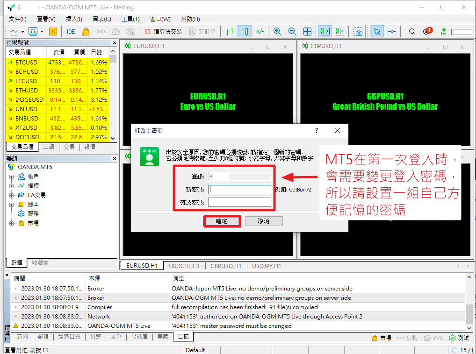
Task: Click the 新密碼 input field
Action: coord(239,190)
